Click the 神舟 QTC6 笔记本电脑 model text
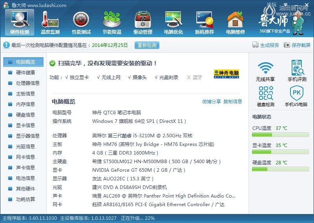Screen dimensions: 314x223 117,113
